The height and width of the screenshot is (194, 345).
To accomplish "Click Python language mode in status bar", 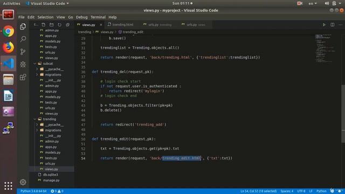I will tap(321, 191).
